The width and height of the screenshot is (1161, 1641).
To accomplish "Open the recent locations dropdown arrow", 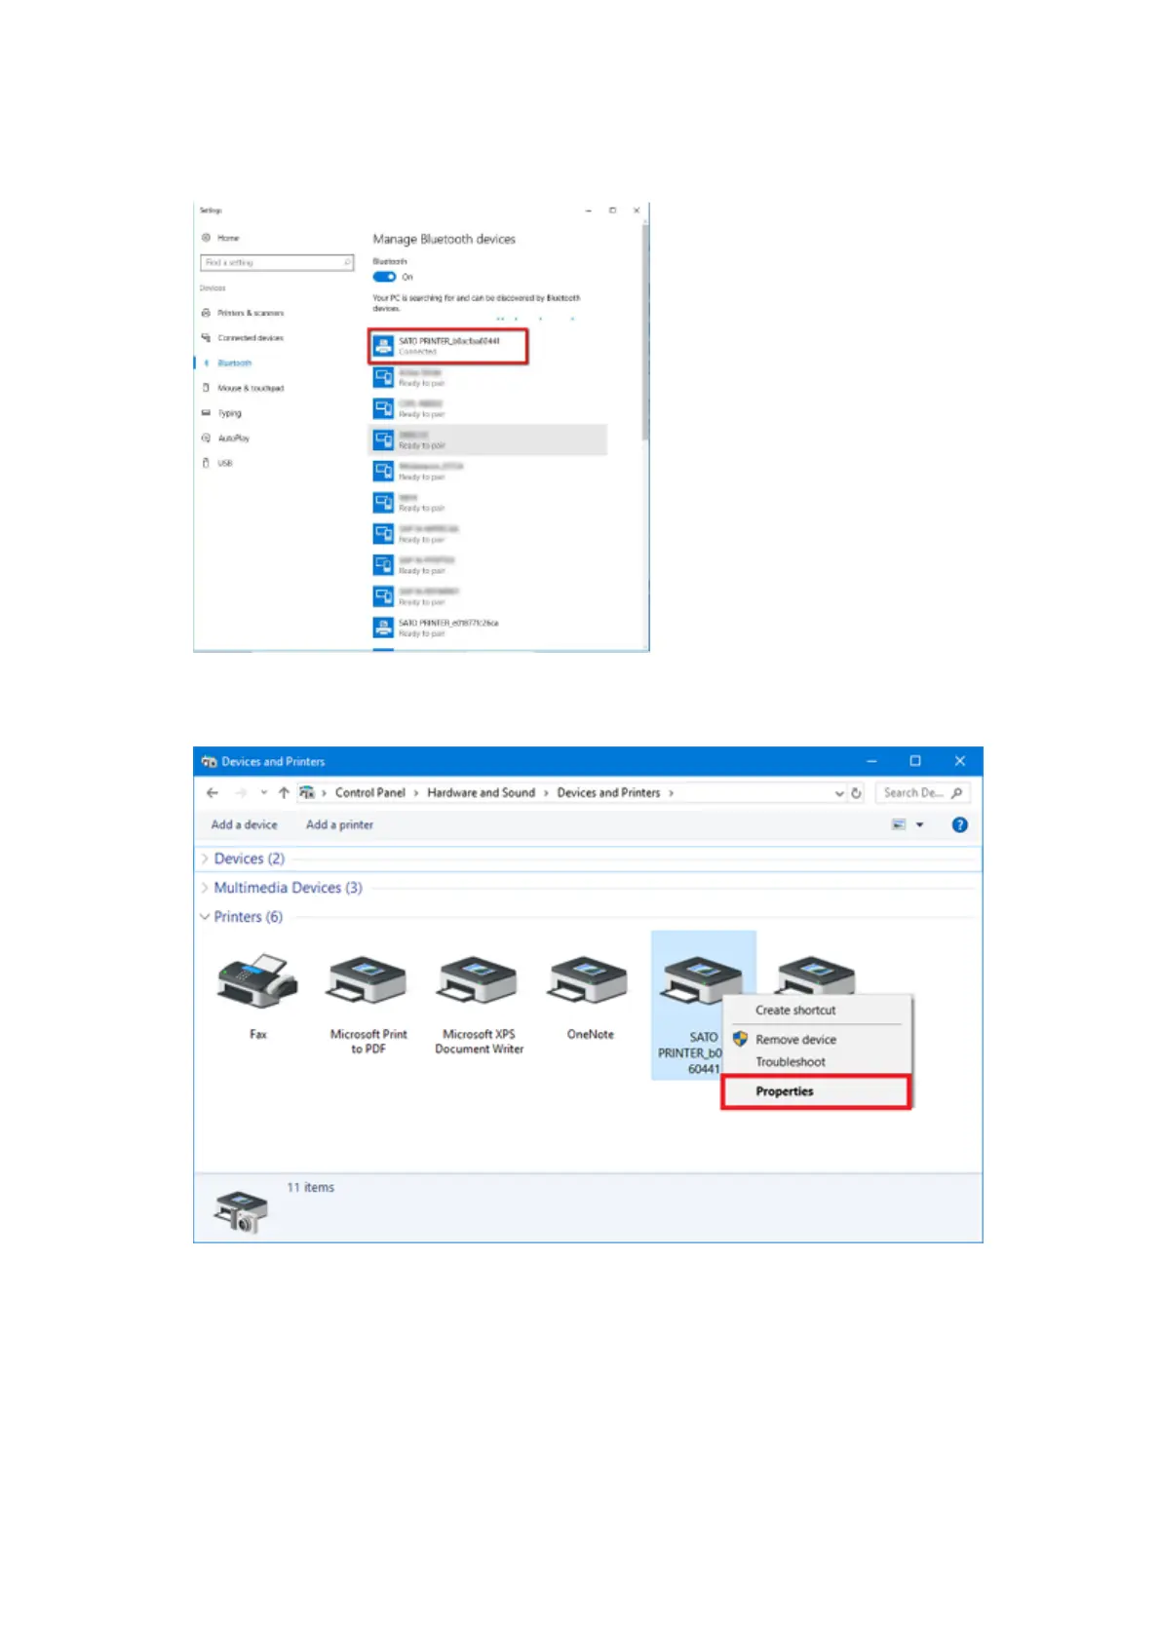I will click(x=263, y=793).
